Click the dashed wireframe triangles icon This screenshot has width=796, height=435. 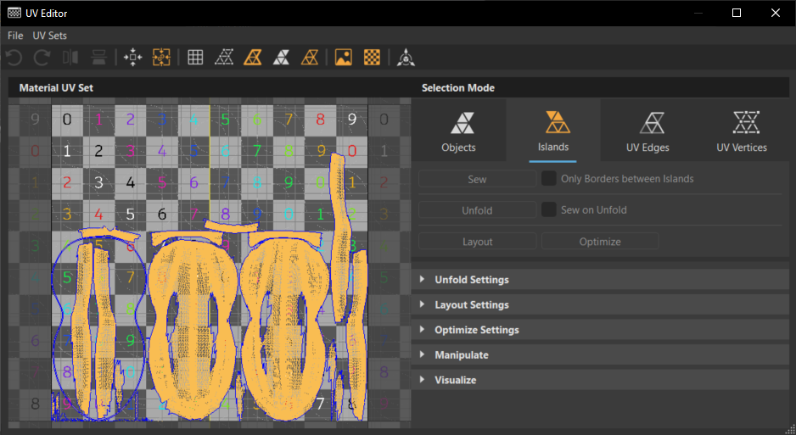[224, 58]
